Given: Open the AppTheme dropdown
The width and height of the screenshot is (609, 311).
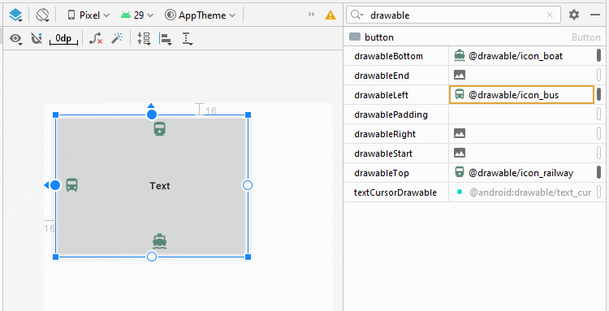Looking at the screenshot, I should [x=201, y=15].
